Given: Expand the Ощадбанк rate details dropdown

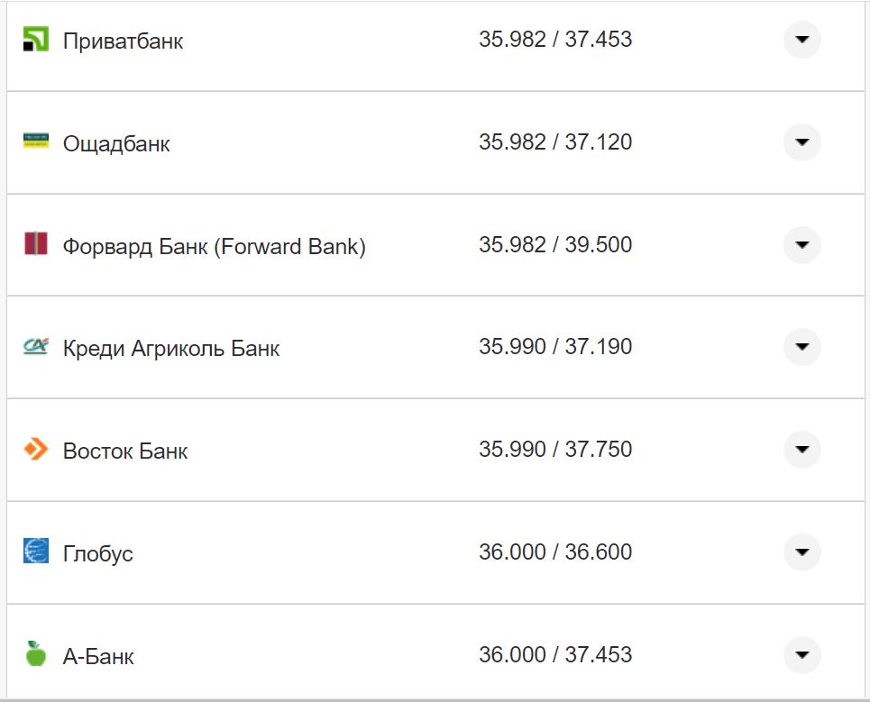Looking at the screenshot, I should 801,142.
